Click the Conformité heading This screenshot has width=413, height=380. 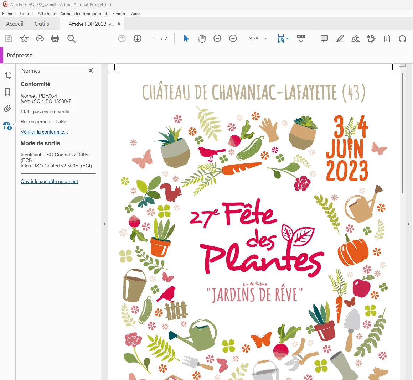coord(36,84)
